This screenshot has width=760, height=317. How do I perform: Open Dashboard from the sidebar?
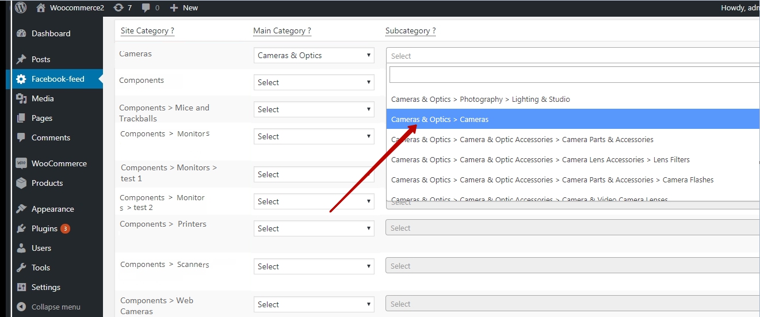pos(51,33)
